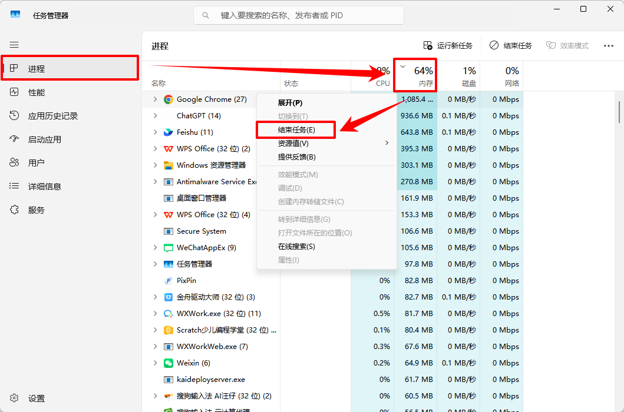
Task: Click End task (结束任务) in the toolbar
Action: 511,45
